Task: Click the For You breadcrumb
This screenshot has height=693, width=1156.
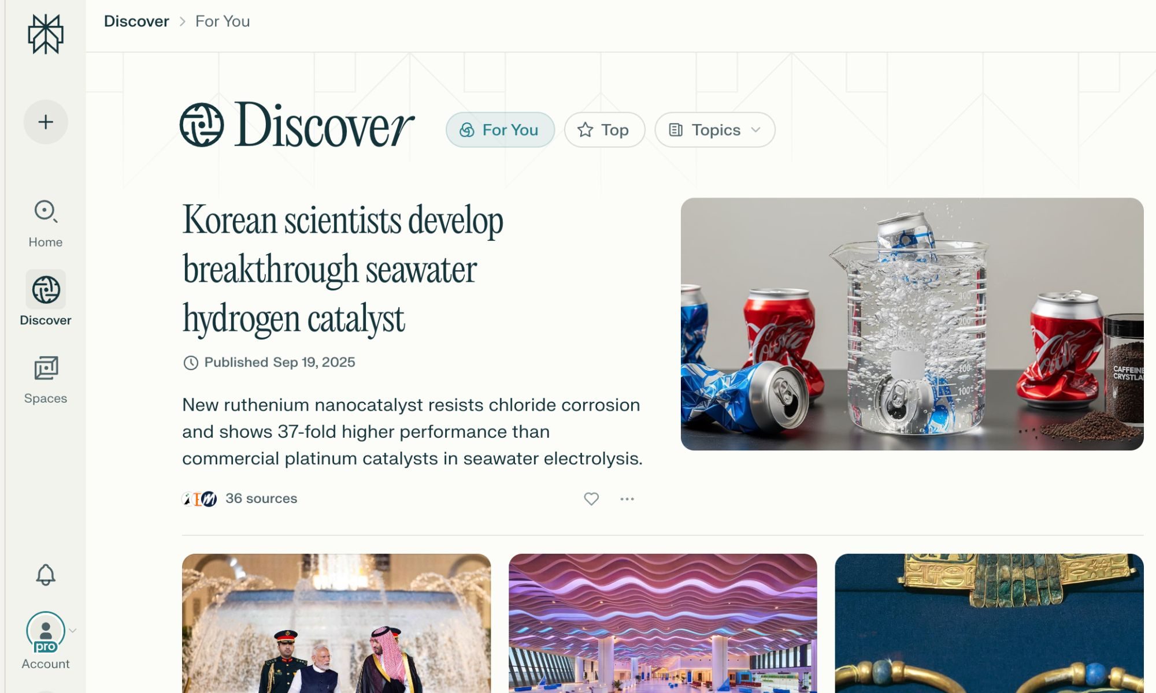Action: (223, 21)
